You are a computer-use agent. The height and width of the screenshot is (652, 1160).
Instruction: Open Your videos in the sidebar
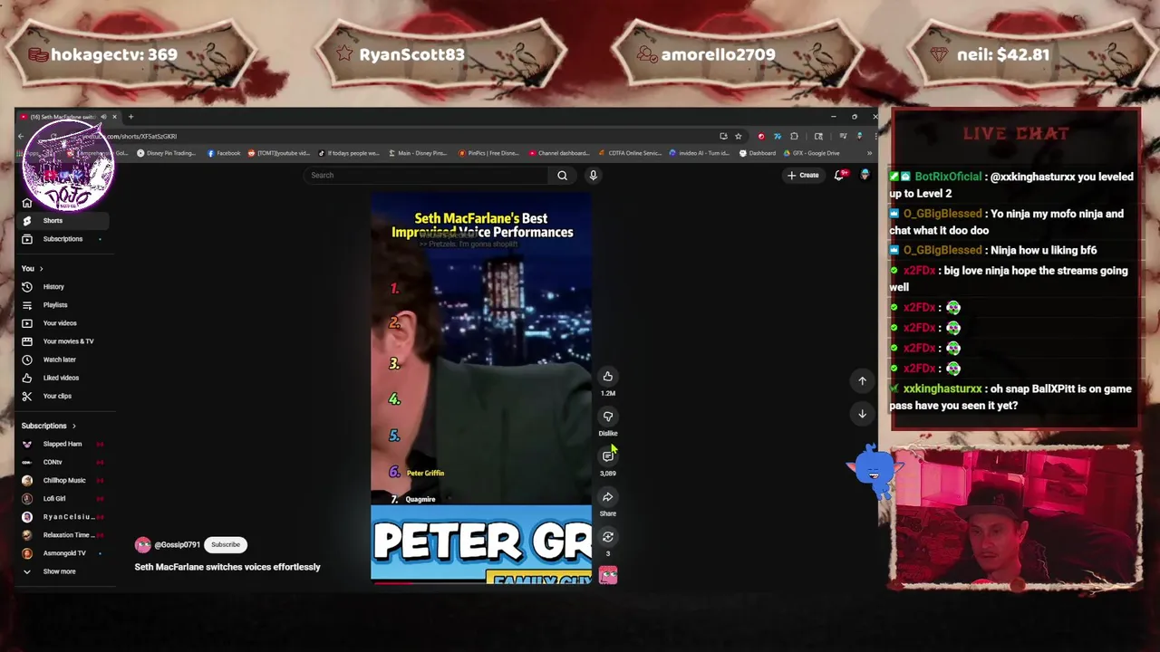click(x=63, y=323)
